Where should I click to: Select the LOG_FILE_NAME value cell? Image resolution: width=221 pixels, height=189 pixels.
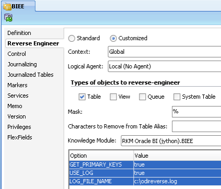point(177,181)
